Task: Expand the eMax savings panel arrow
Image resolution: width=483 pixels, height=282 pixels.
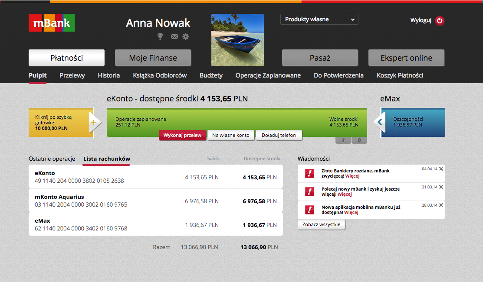Action: 380,123
